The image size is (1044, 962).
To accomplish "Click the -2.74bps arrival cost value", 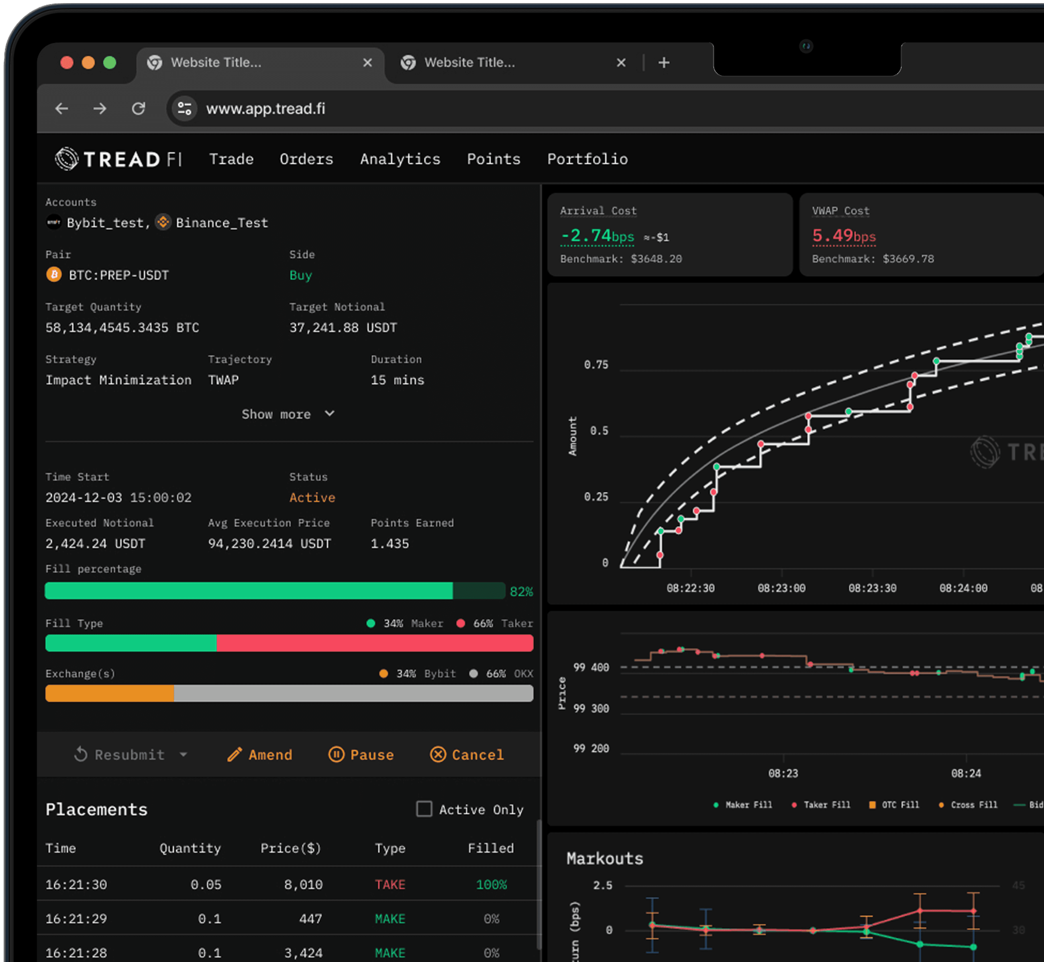I will coord(598,236).
